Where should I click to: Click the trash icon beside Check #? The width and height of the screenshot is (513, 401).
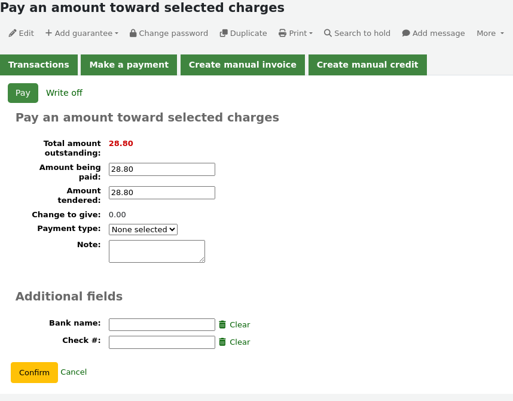(x=222, y=342)
